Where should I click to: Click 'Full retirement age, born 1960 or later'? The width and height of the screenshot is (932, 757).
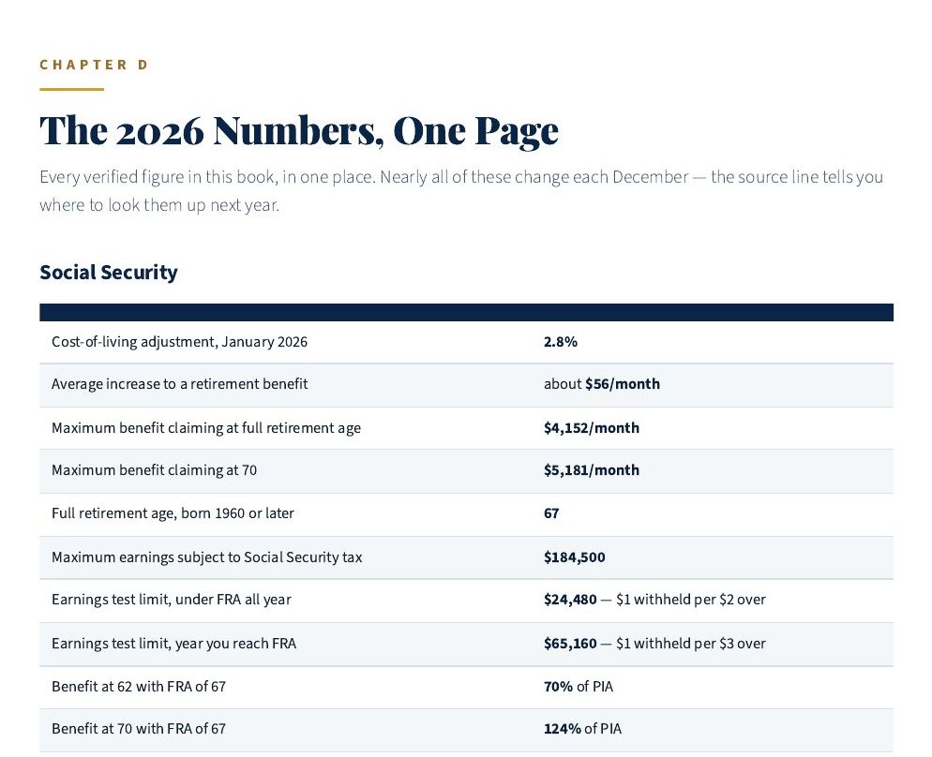click(173, 513)
